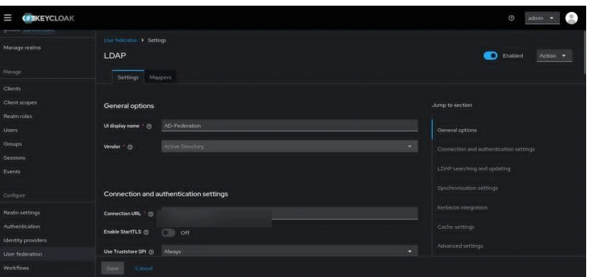Show help for Use Truststore SPI
589x277 pixels.
pos(152,252)
